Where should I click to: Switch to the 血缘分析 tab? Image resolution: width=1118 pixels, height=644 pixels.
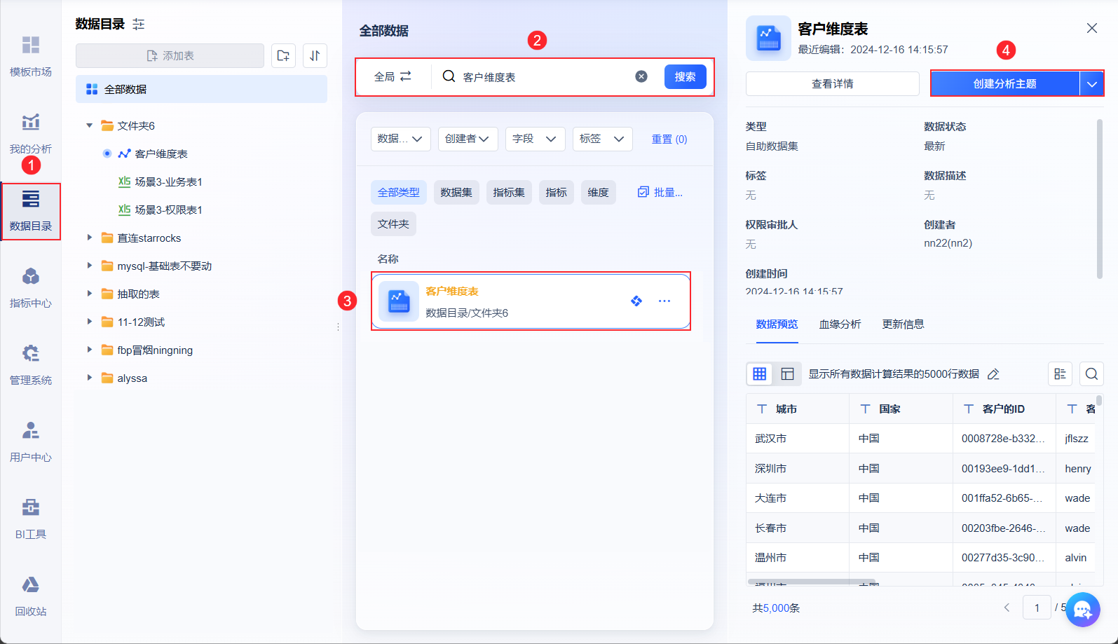840,324
